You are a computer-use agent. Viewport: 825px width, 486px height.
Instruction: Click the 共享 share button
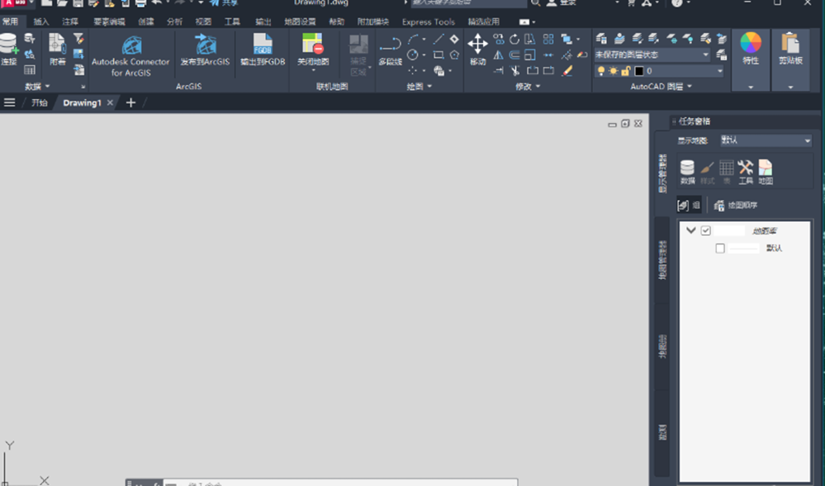(x=224, y=2)
